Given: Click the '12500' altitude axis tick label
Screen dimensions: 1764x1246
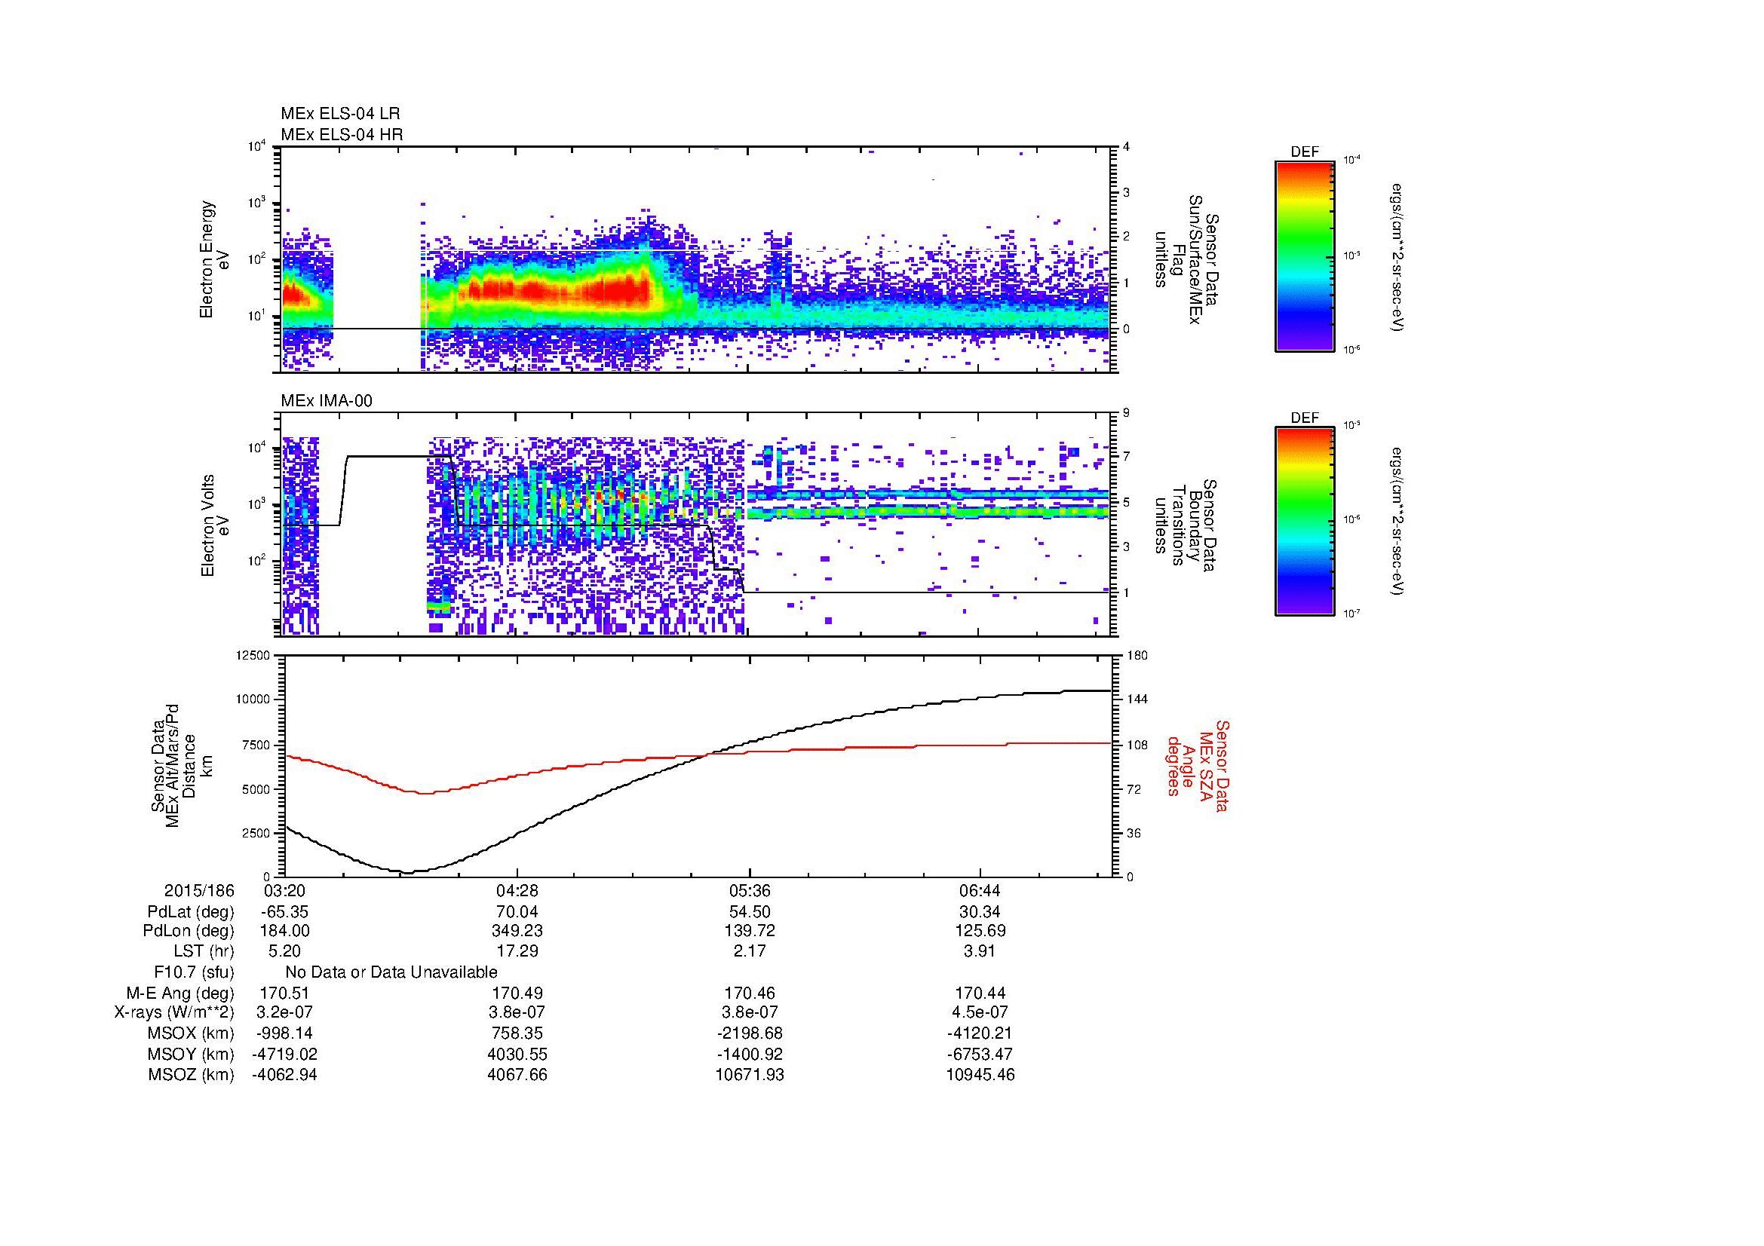Looking at the screenshot, I should [x=254, y=655].
